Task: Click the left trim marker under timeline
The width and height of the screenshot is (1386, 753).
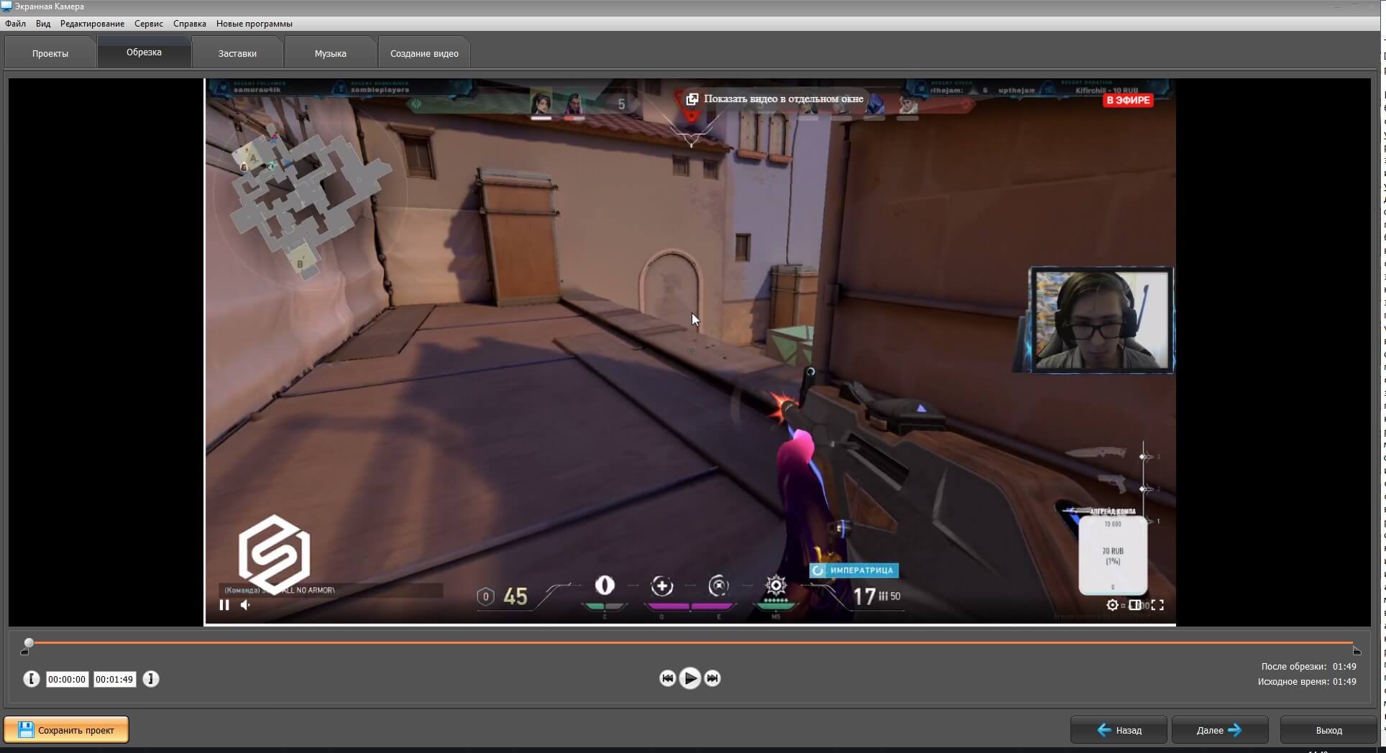Action: (x=25, y=652)
